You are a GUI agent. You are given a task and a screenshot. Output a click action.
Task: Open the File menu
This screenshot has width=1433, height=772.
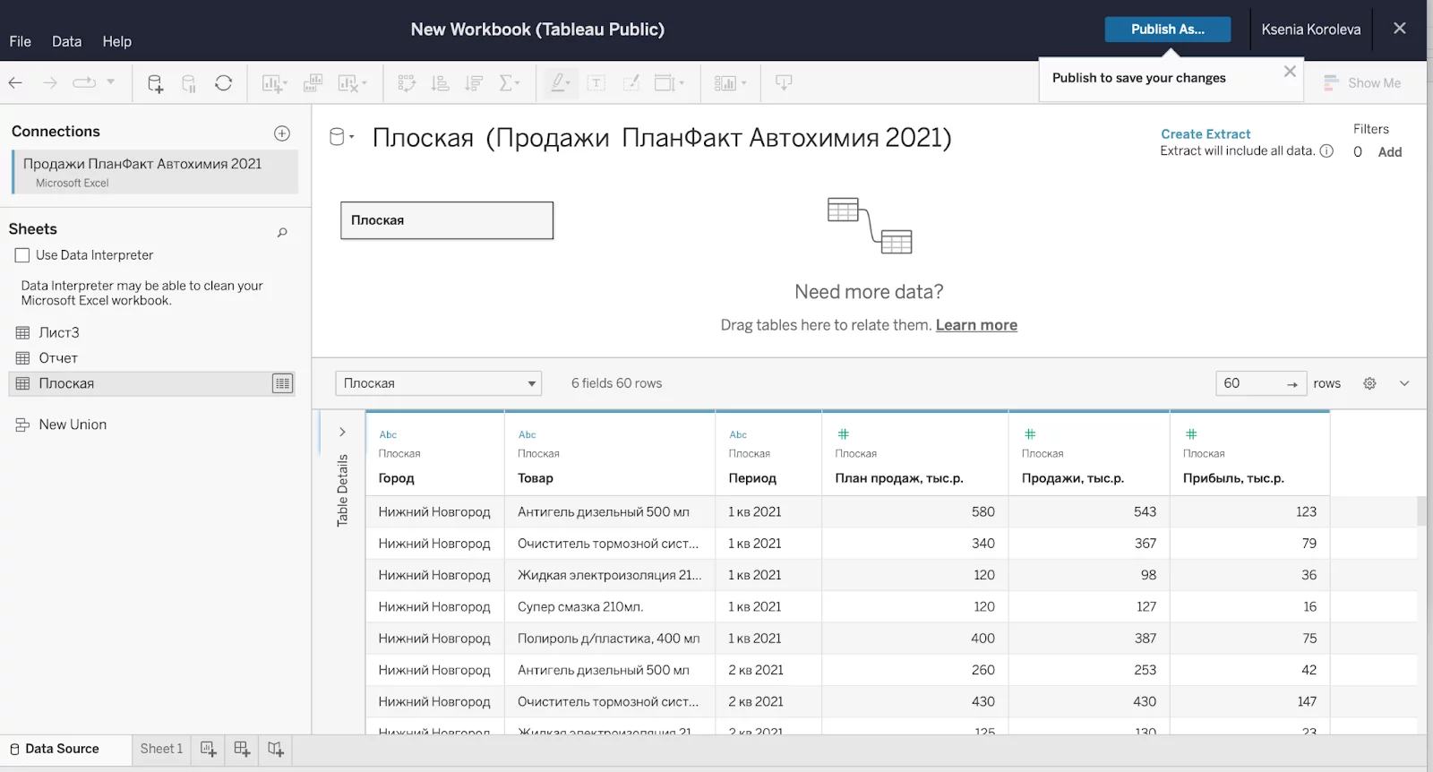21,41
